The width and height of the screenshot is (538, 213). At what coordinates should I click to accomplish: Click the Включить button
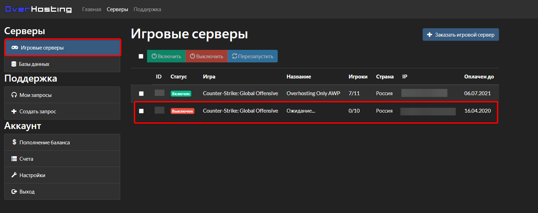[x=166, y=56]
